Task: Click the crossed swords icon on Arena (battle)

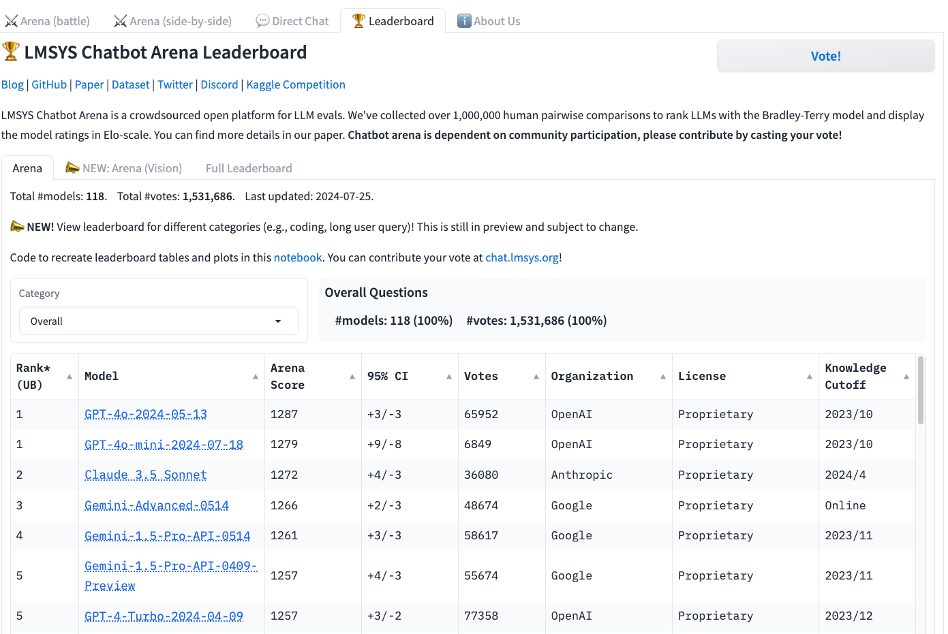Action: click(x=11, y=21)
